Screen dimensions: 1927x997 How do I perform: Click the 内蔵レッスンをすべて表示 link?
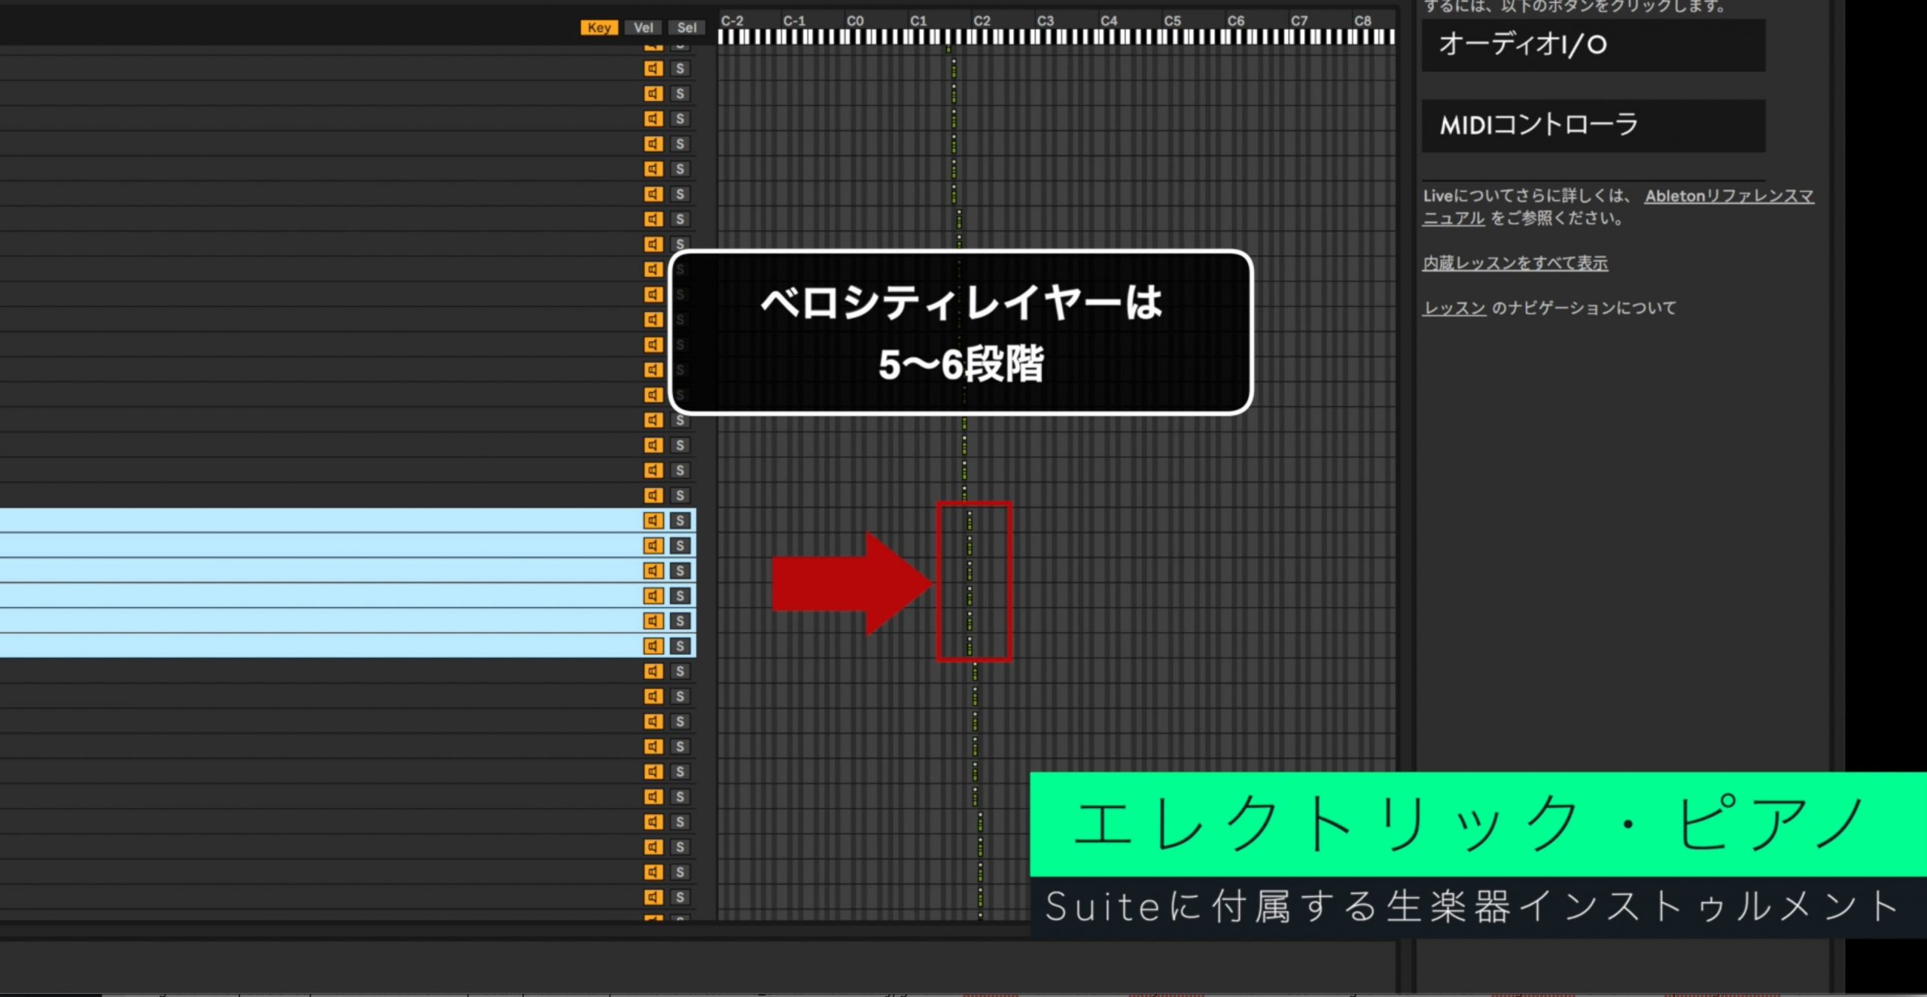1515,263
